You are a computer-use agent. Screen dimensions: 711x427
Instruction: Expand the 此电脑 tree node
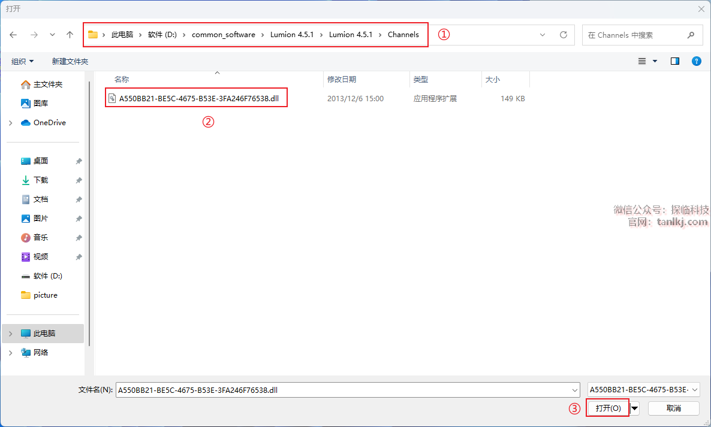tap(10, 333)
